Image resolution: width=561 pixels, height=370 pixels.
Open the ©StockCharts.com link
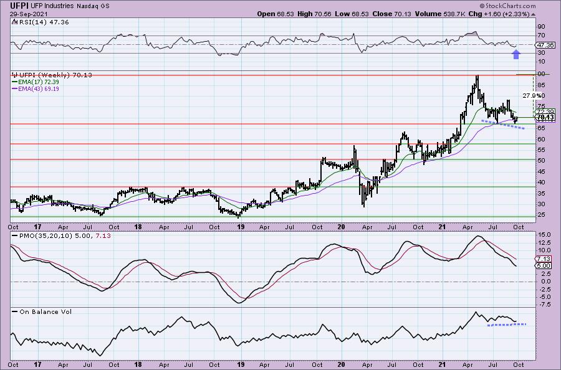coord(507,6)
